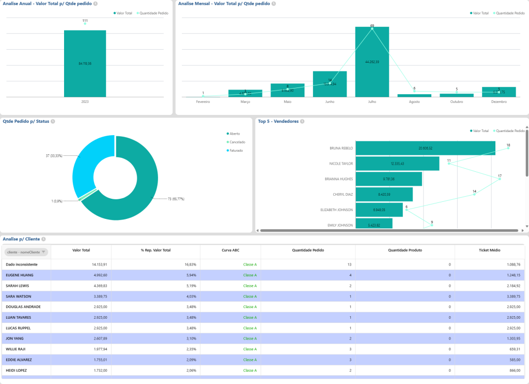Click info icon beside Analise Mensal title
529x384 pixels.
click(x=274, y=4)
